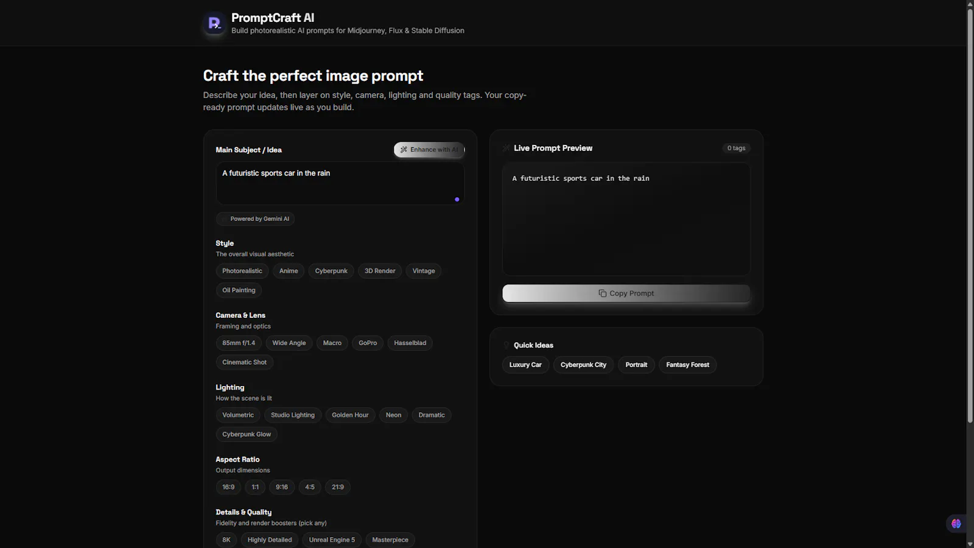Enable Cyberpunk Glow lighting tag

click(x=247, y=435)
